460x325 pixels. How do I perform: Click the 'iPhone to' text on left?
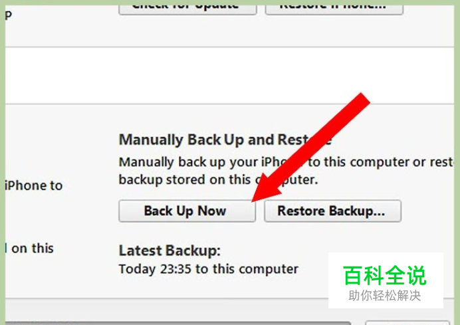(34, 185)
